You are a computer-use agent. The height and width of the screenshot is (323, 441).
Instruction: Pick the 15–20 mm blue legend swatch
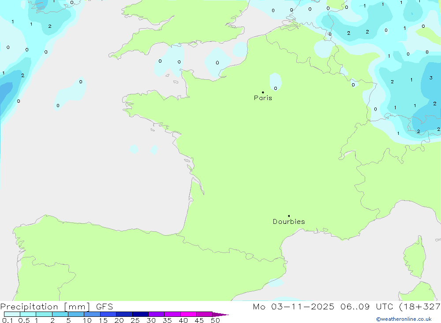pyautogui.click(x=108, y=314)
